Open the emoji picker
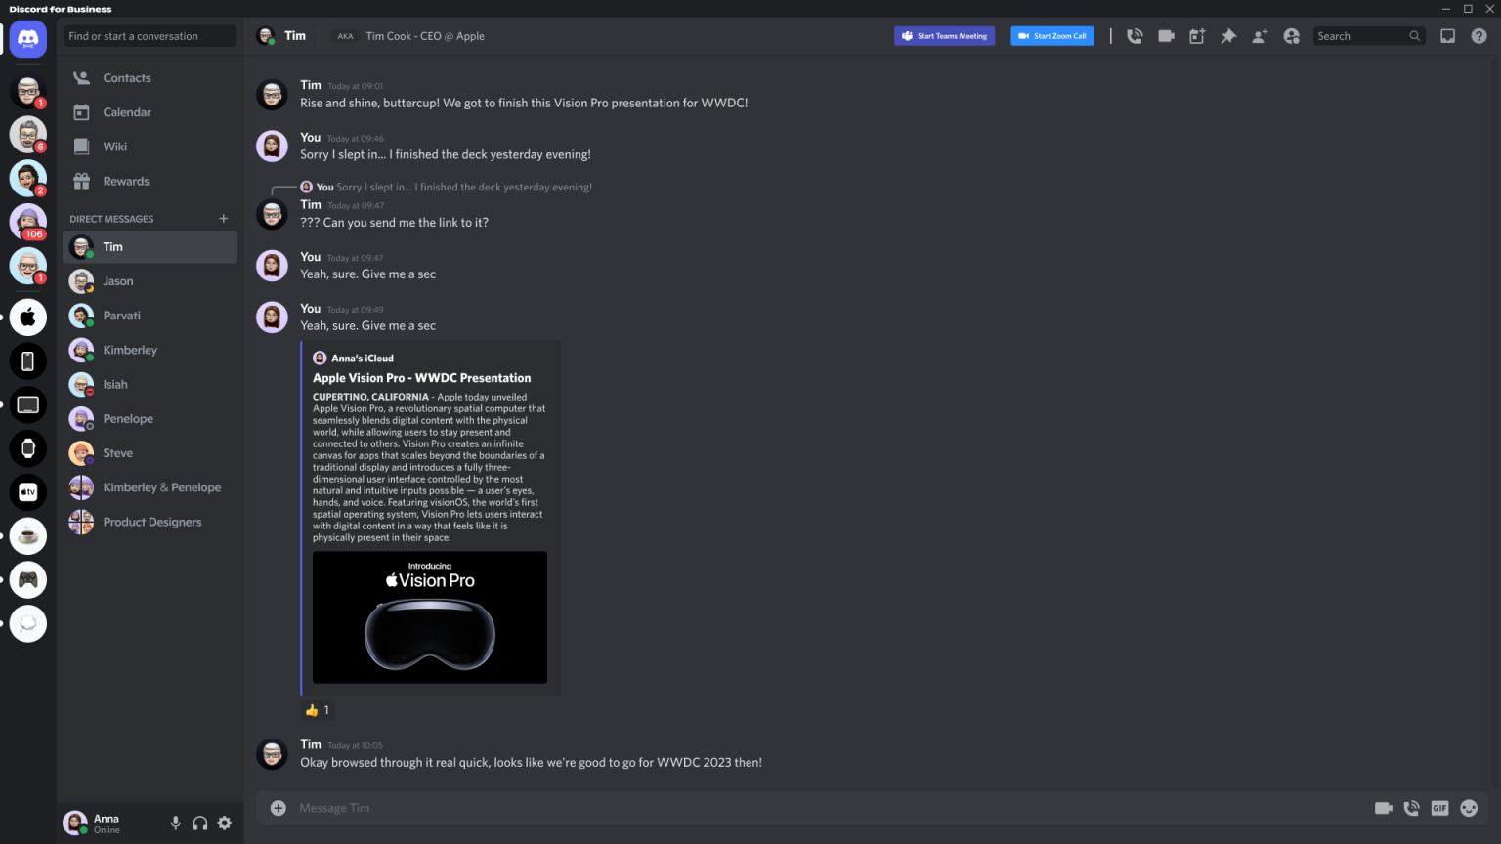 [1467, 808]
